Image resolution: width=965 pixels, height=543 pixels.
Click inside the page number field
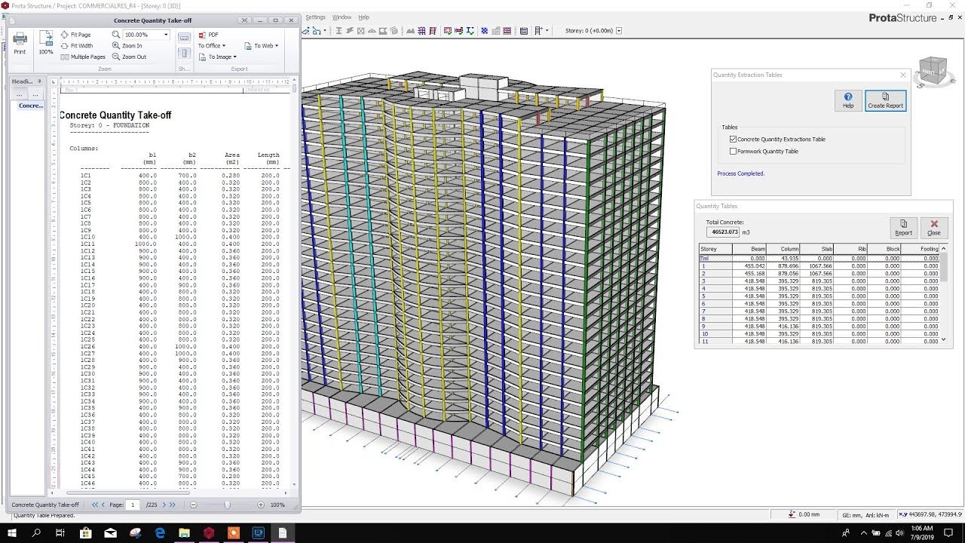click(x=133, y=505)
